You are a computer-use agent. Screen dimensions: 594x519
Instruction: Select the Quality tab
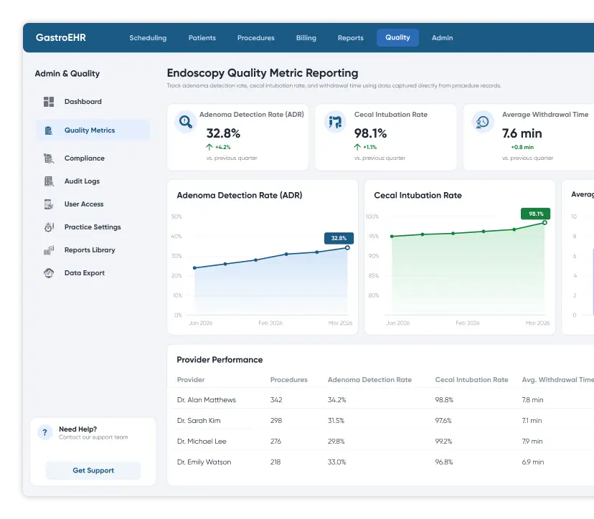397,37
